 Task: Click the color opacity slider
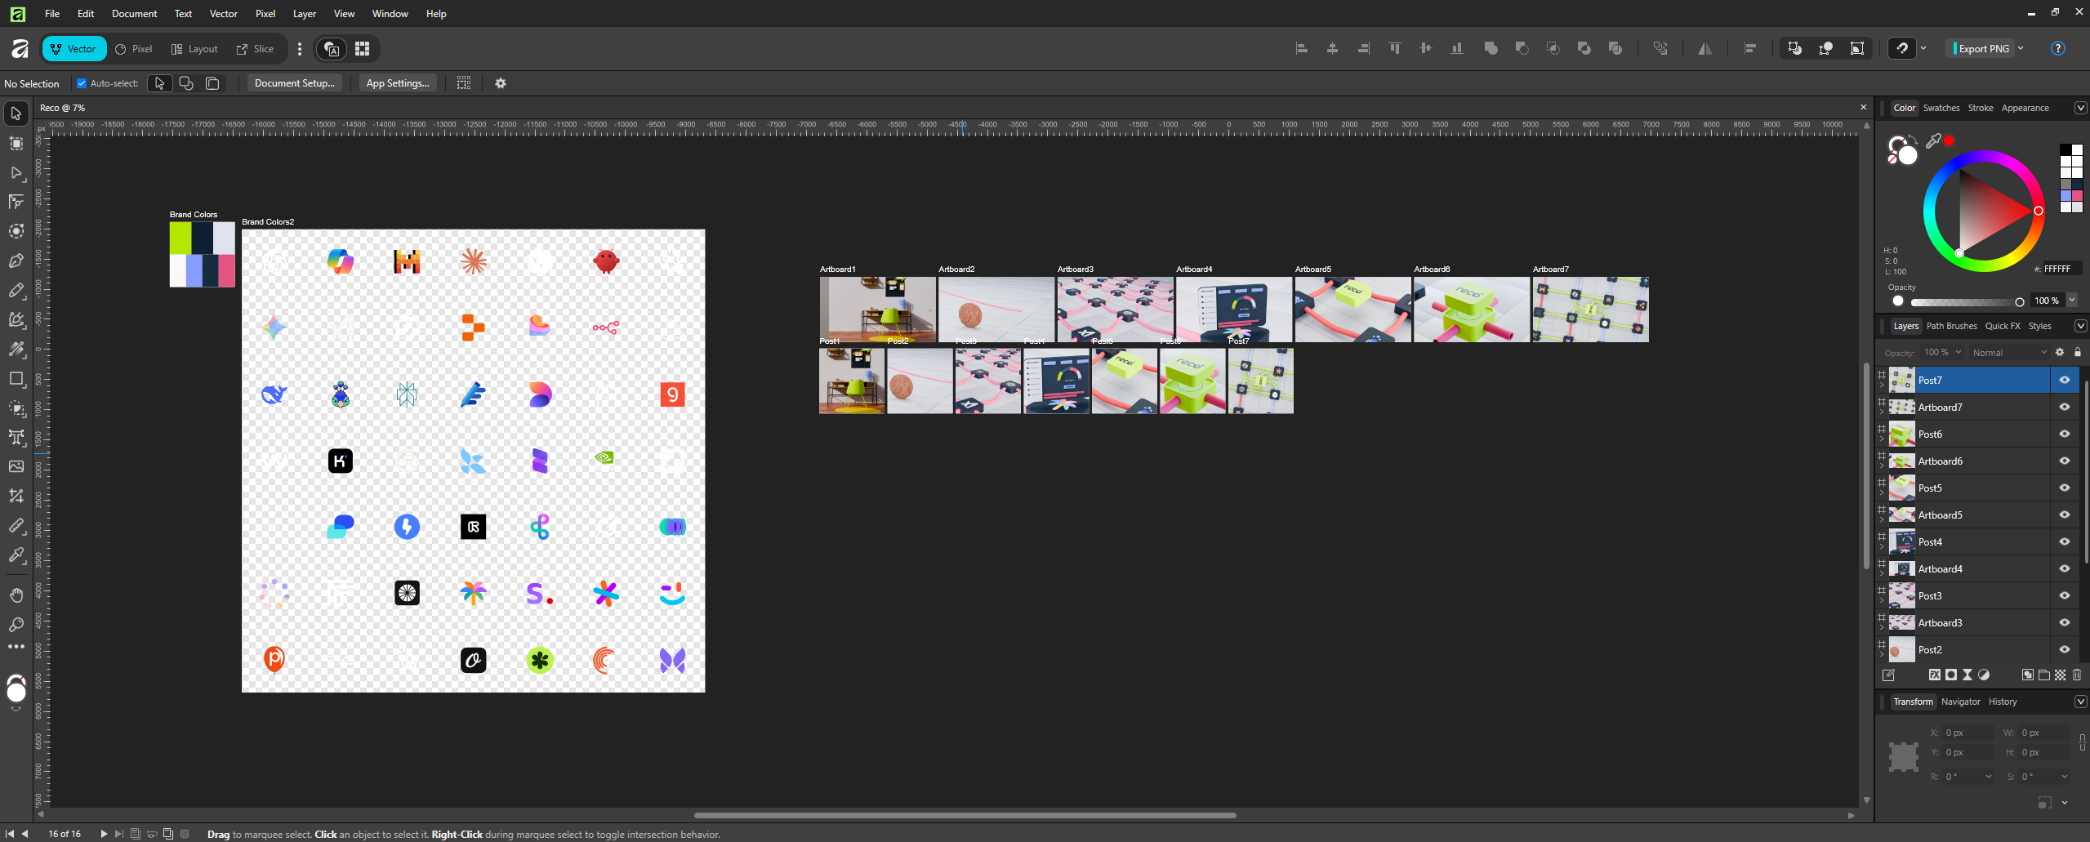point(1965,301)
